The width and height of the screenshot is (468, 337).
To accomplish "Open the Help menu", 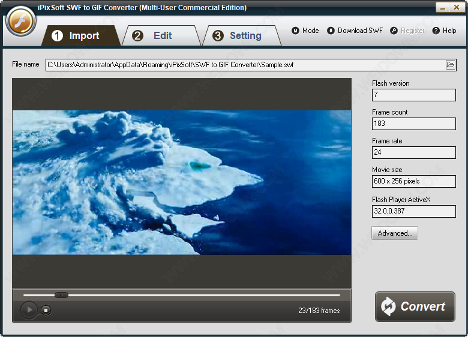I will pyautogui.click(x=444, y=31).
